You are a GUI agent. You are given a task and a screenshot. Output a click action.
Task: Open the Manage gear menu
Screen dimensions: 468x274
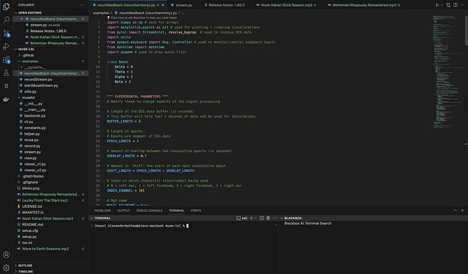pos(6,268)
